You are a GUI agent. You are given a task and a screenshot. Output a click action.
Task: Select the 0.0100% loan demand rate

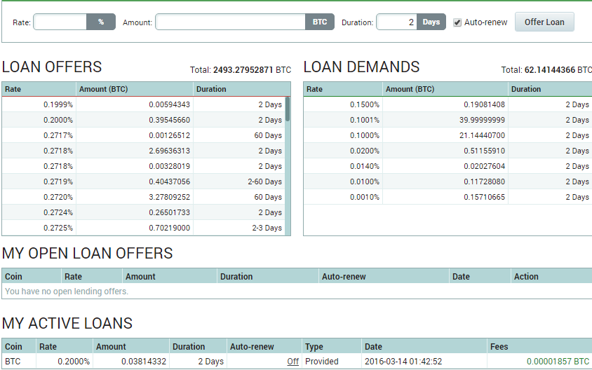(x=364, y=181)
